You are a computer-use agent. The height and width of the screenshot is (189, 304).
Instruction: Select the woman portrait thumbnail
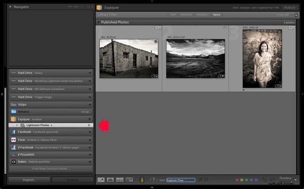(x=262, y=59)
